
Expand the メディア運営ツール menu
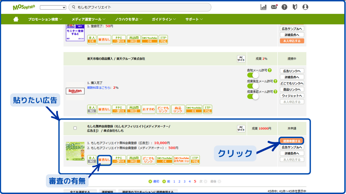click(88, 19)
